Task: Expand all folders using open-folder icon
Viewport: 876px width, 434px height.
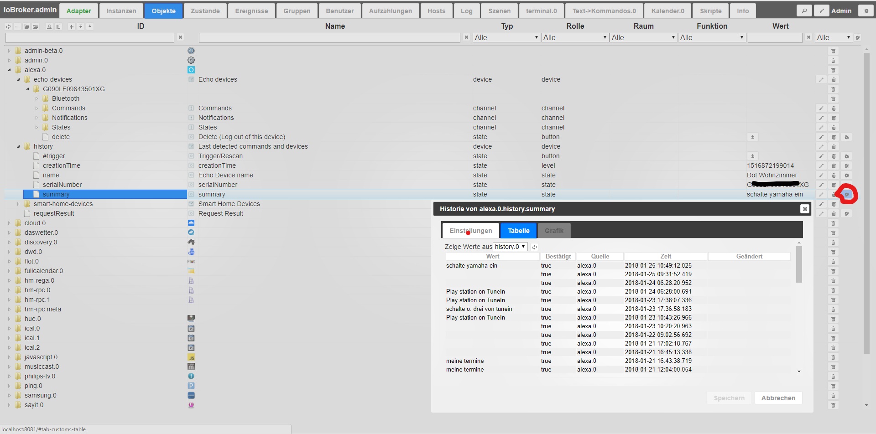Action: [36, 27]
